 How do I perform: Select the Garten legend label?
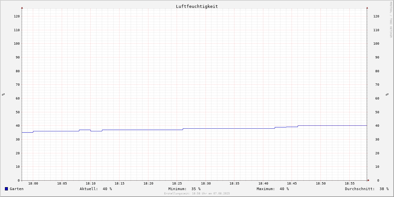[17, 189]
